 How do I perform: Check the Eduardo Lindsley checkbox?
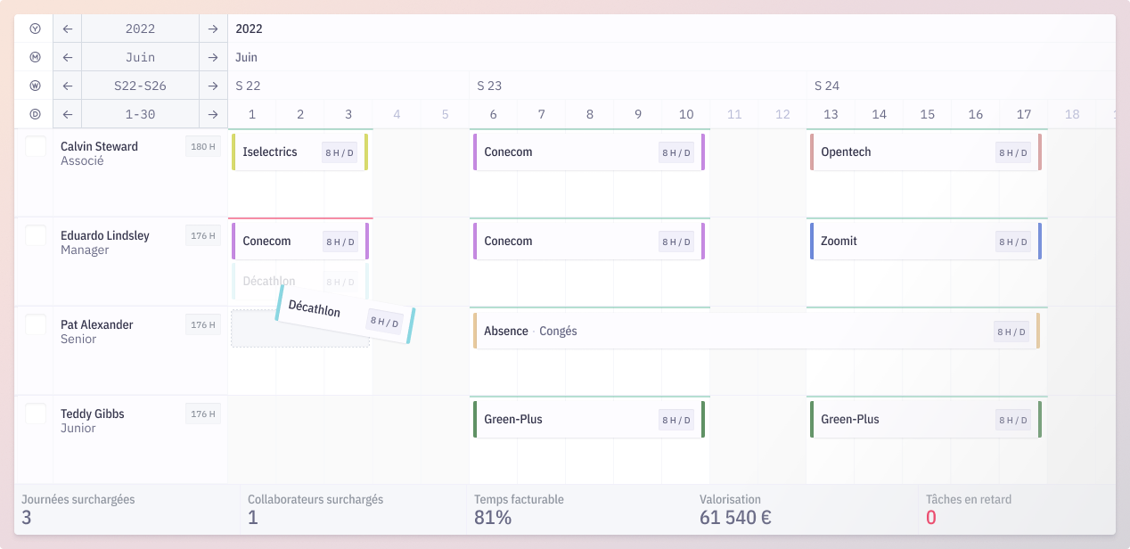[x=36, y=235]
